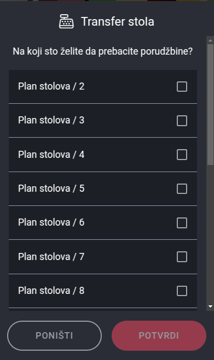214x360 pixels.
Task: Click the scrollbar track below the thumb
Action: [210, 233]
